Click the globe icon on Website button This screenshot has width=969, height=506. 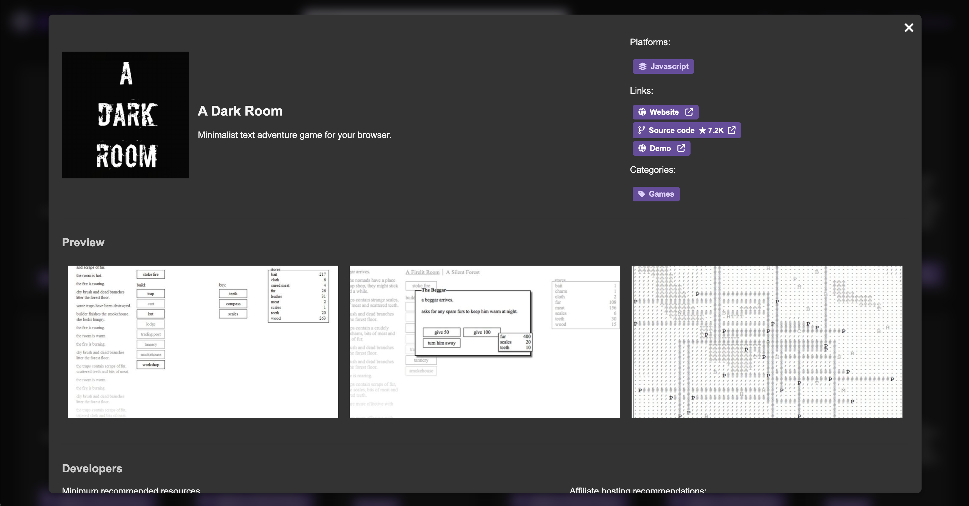tap(642, 112)
